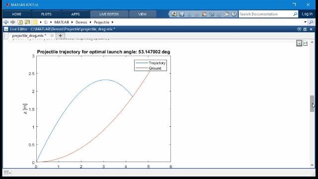The height and width of the screenshot is (179, 318).
Task: Click Projectile in the folder path
Action: click(101, 22)
